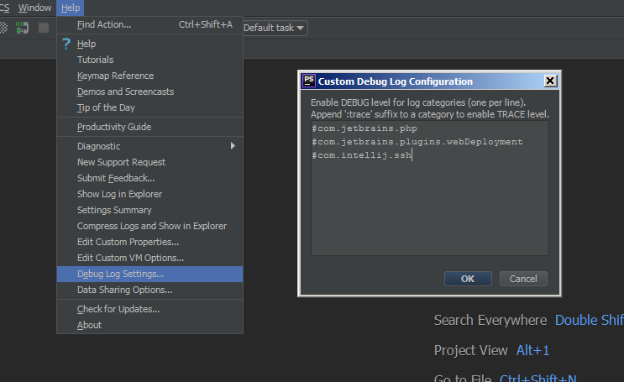
Task: Select Show Log in Explorer
Action: (x=149, y=194)
